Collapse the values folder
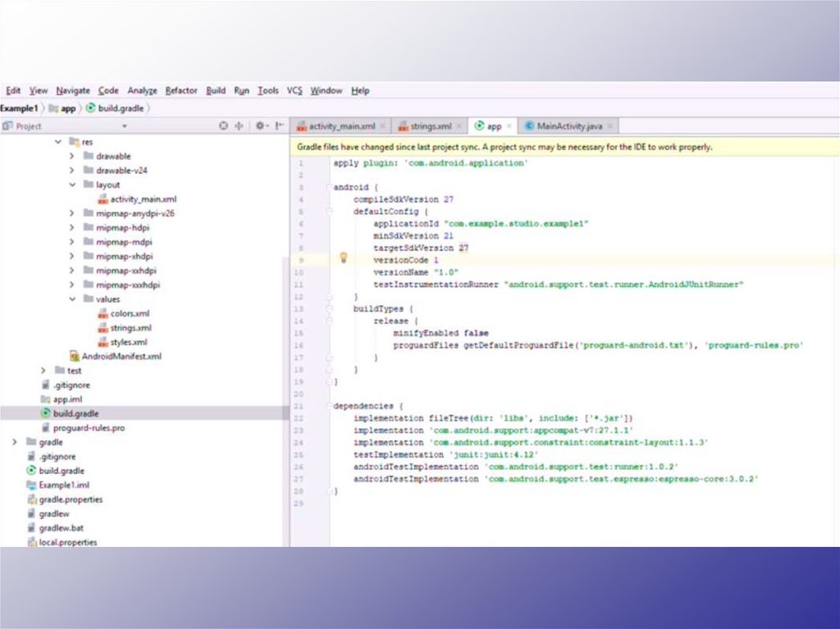The image size is (840, 629). point(73,299)
